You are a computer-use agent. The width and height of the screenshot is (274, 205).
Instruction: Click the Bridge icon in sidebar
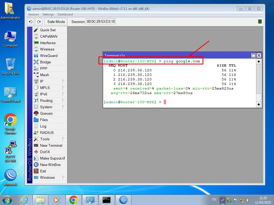click(36, 62)
